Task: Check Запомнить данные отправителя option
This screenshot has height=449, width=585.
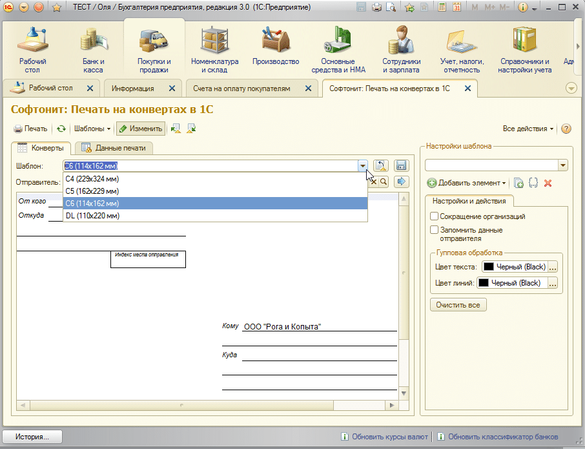Action: point(435,230)
